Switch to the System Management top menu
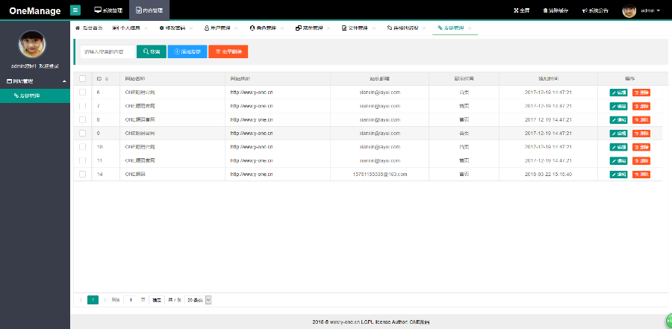Viewport: 672px width, 329px height. point(108,10)
